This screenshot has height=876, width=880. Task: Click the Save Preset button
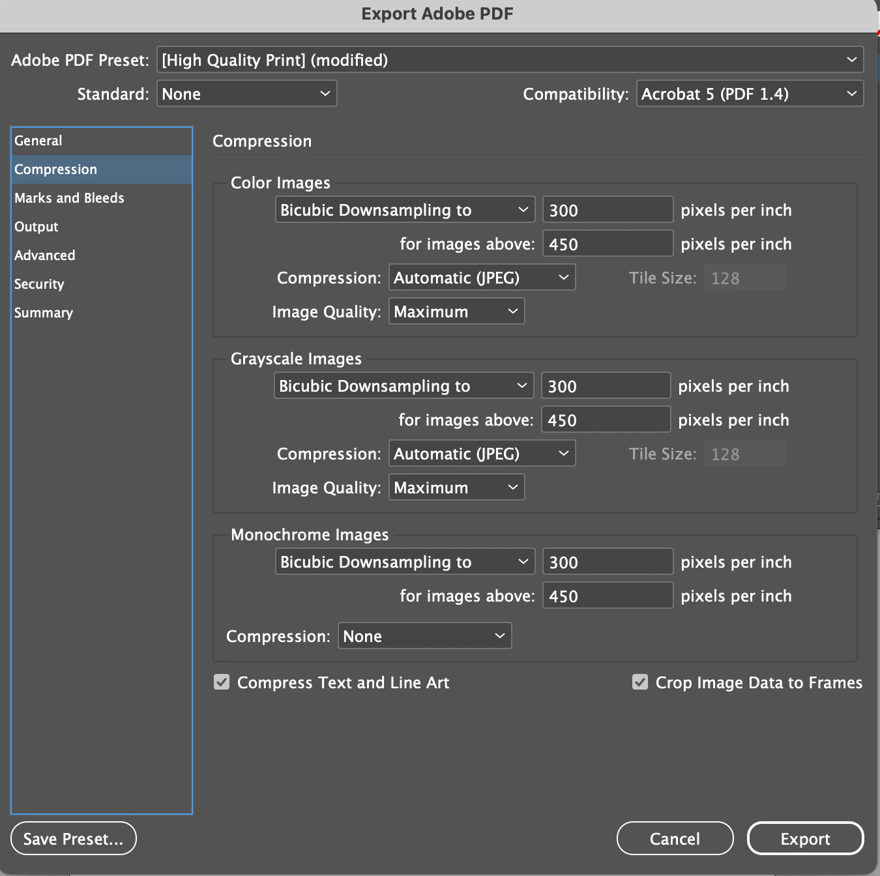click(74, 838)
